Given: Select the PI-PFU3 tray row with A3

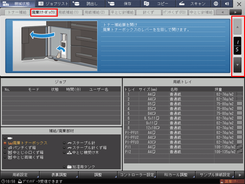Looking at the screenshot, I should pos(183,142).
